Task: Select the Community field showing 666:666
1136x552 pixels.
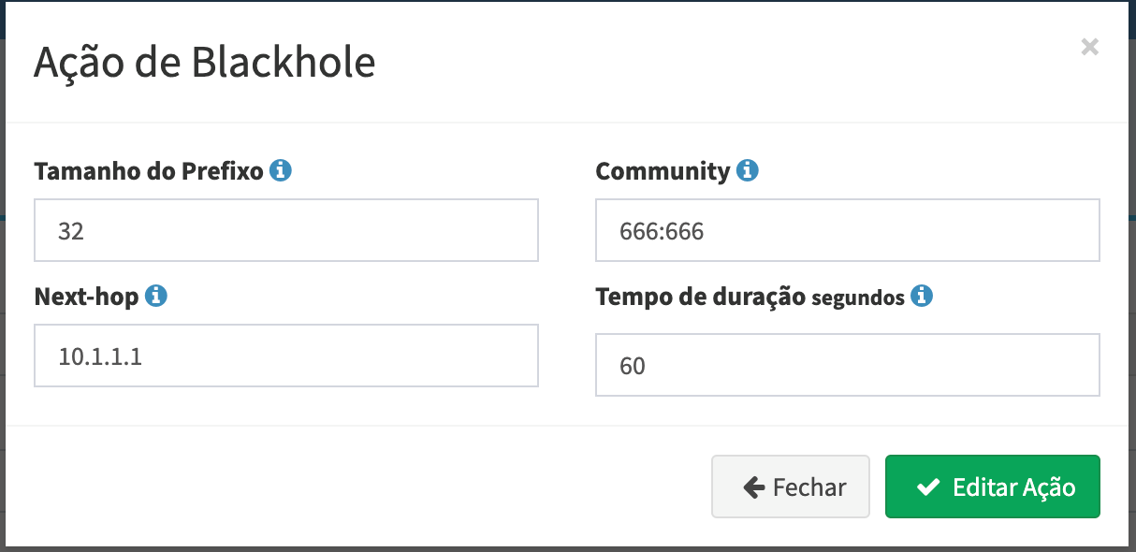Action: point(848,230)
